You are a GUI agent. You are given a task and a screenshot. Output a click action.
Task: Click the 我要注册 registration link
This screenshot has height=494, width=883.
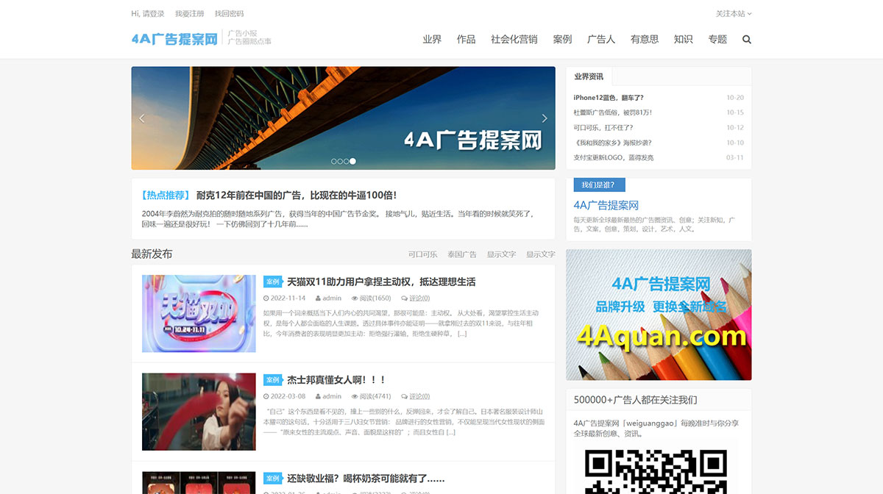pyautogui.click(x=190, y=13)
